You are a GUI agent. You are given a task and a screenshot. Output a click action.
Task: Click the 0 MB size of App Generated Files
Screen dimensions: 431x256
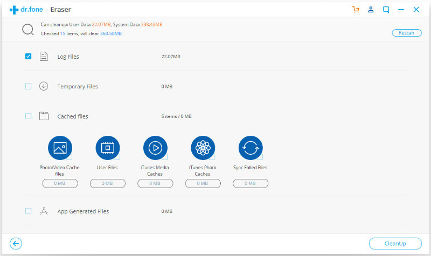167,211
